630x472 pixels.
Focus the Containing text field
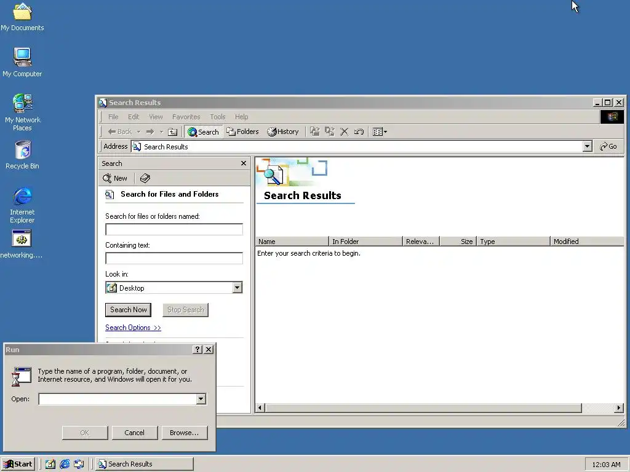point(174,258)
